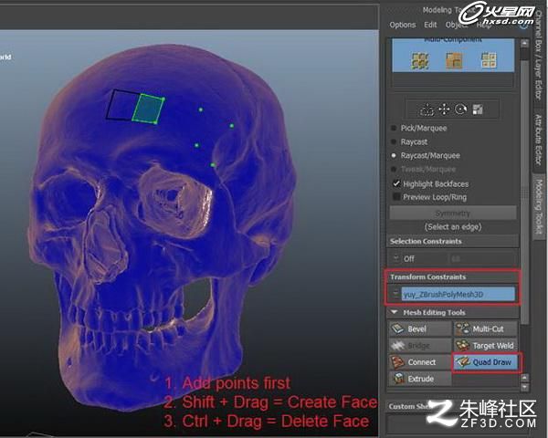548x438 pixels.
Task: Select the edge selection mode icon
Action: pyautogui.click(x=454, y=60)
